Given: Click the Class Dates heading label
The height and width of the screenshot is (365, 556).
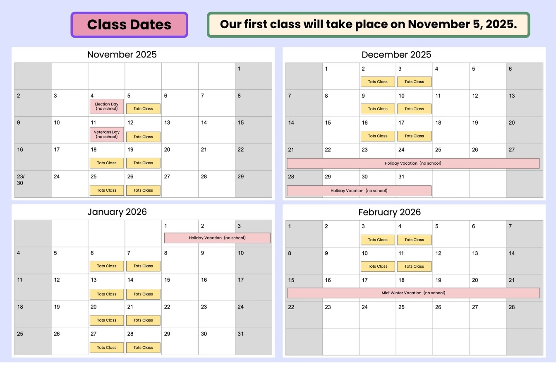Looking at the screenshot, I should (129, 25).
